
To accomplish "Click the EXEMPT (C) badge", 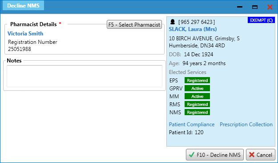I will pos(261,20).
